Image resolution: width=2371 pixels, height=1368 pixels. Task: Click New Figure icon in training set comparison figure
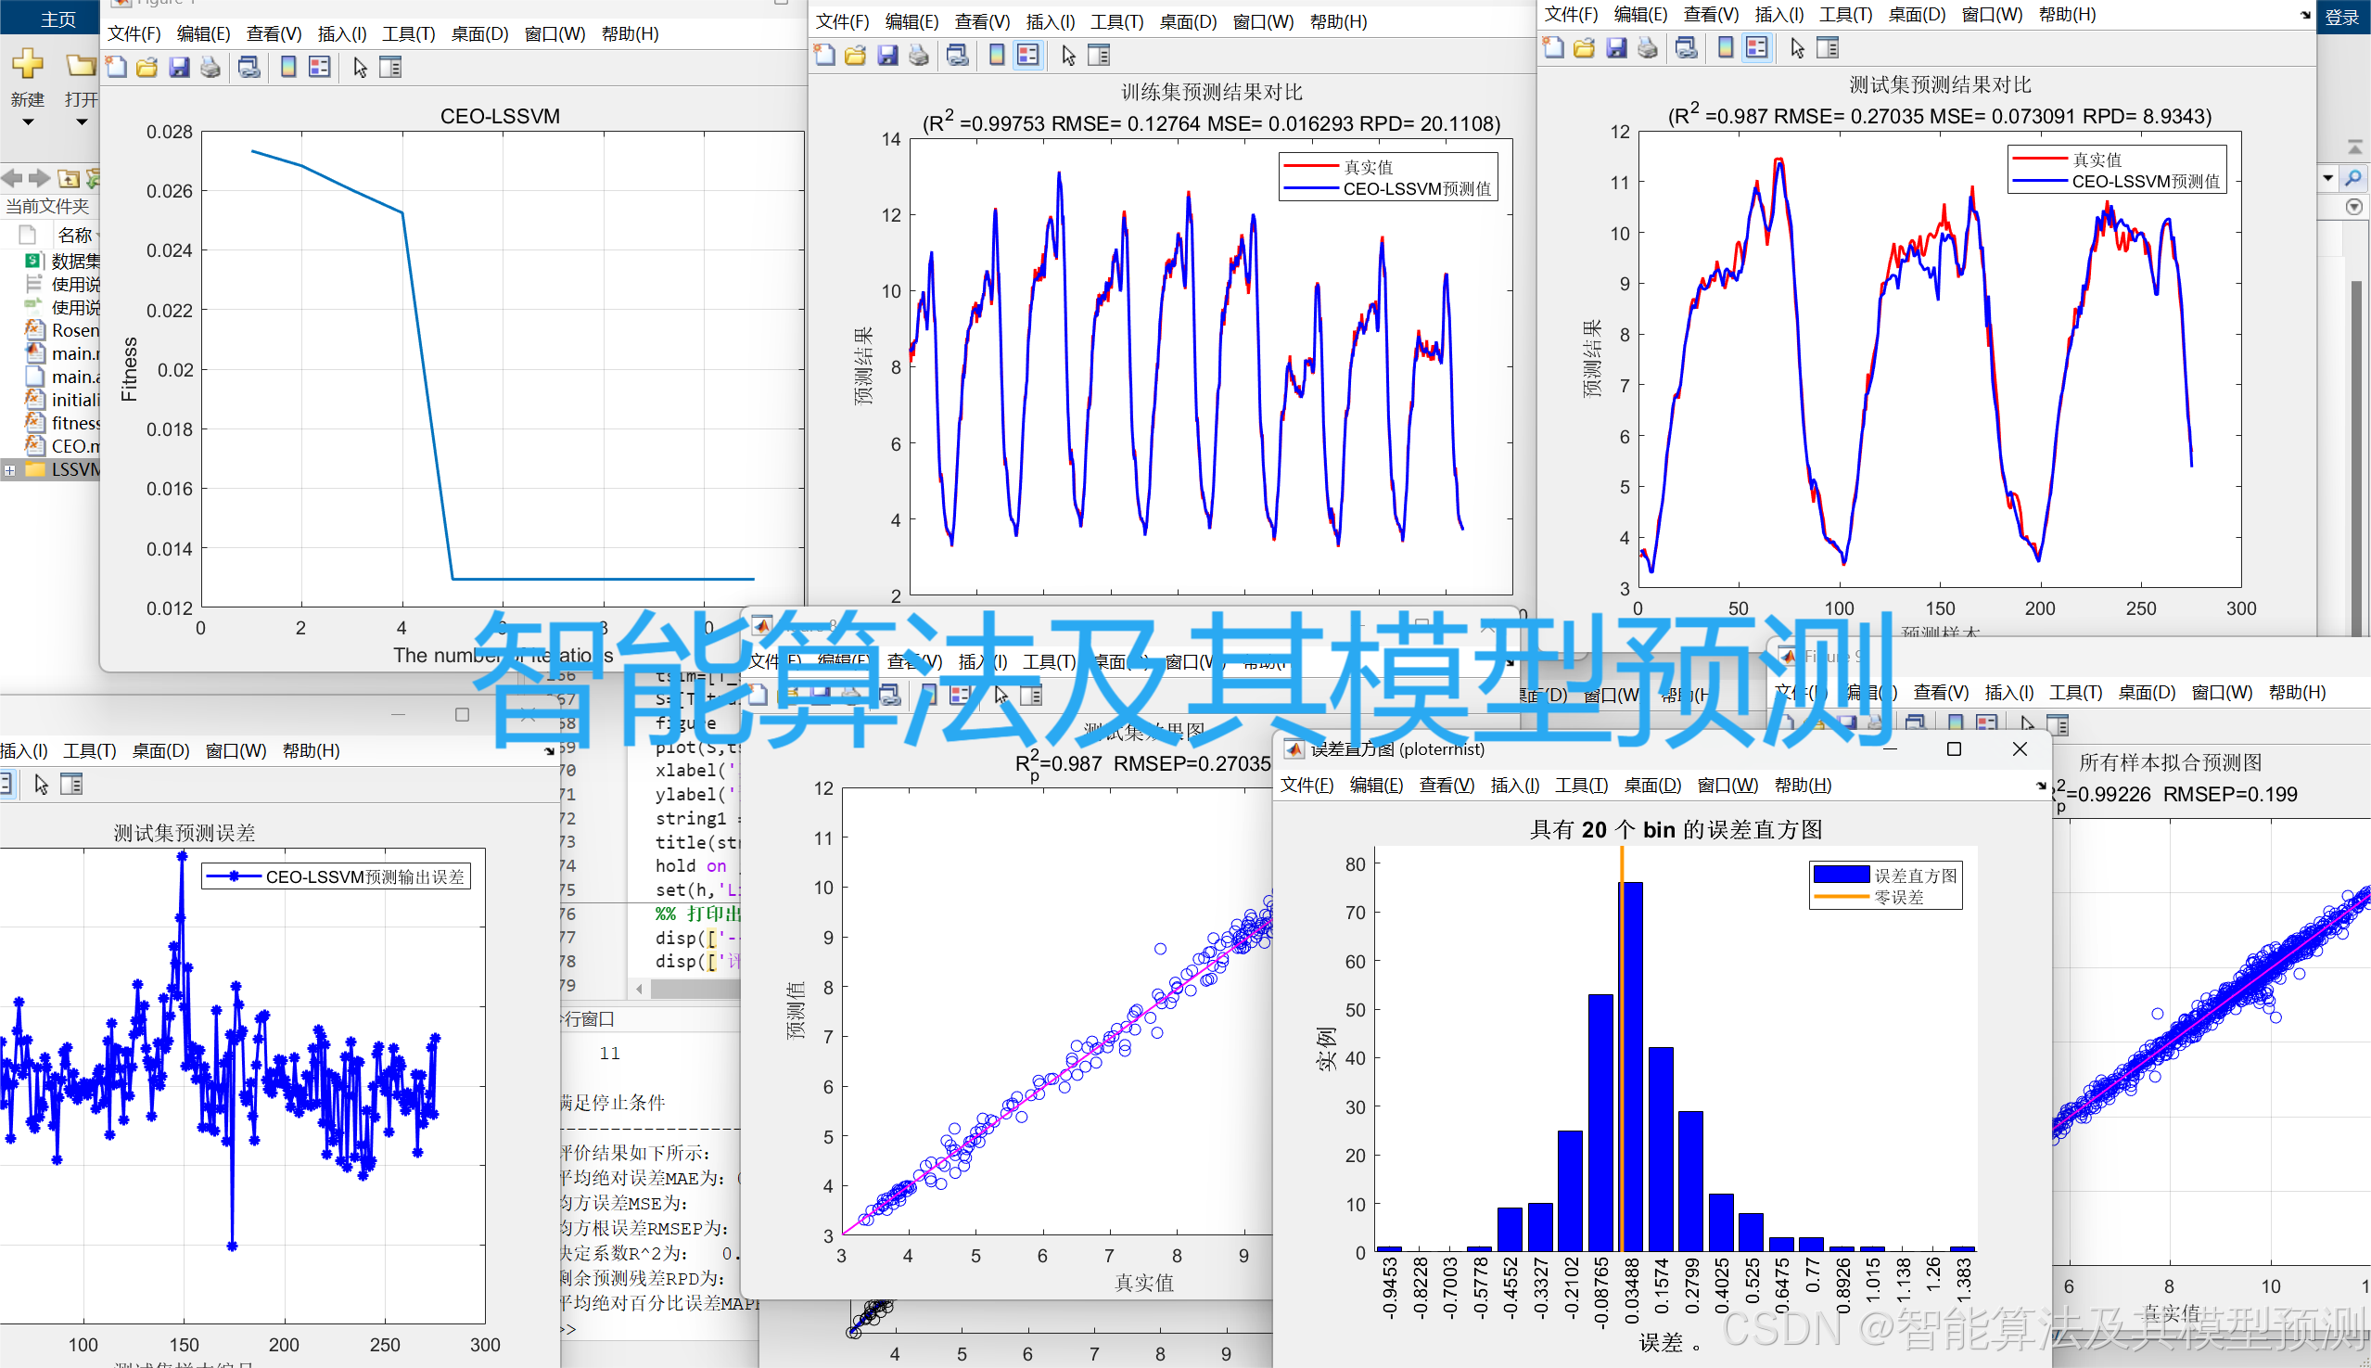[824, 56]
